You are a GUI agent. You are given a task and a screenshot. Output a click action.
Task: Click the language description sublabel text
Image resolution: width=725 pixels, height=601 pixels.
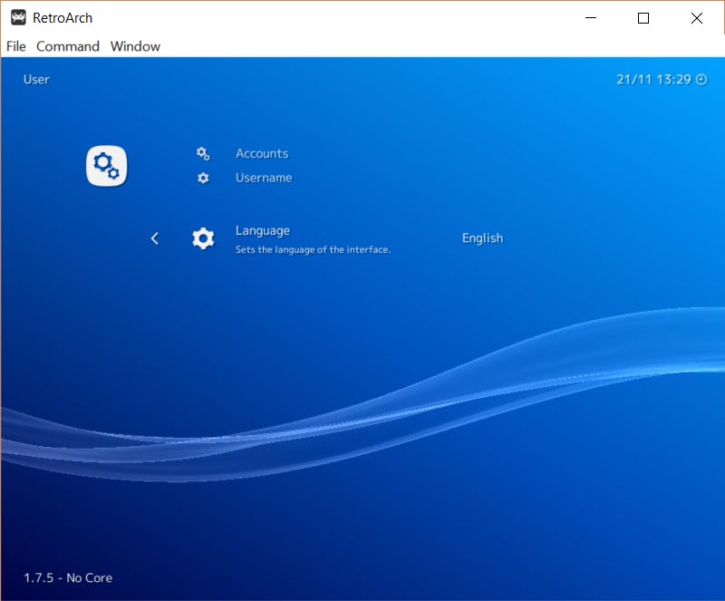[313, 250]
